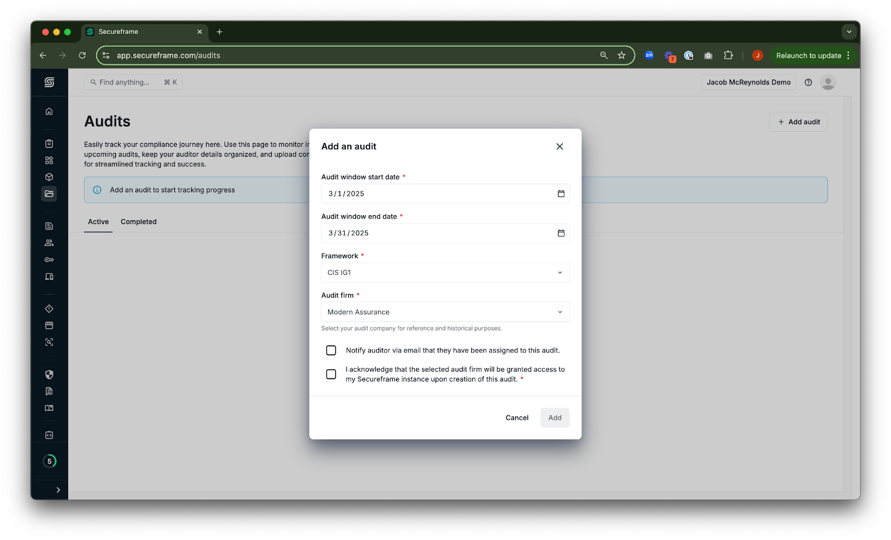The height and width of the screenshot is (540, 891).
Task: Click the audit window start date field
Action: [445, 194]
